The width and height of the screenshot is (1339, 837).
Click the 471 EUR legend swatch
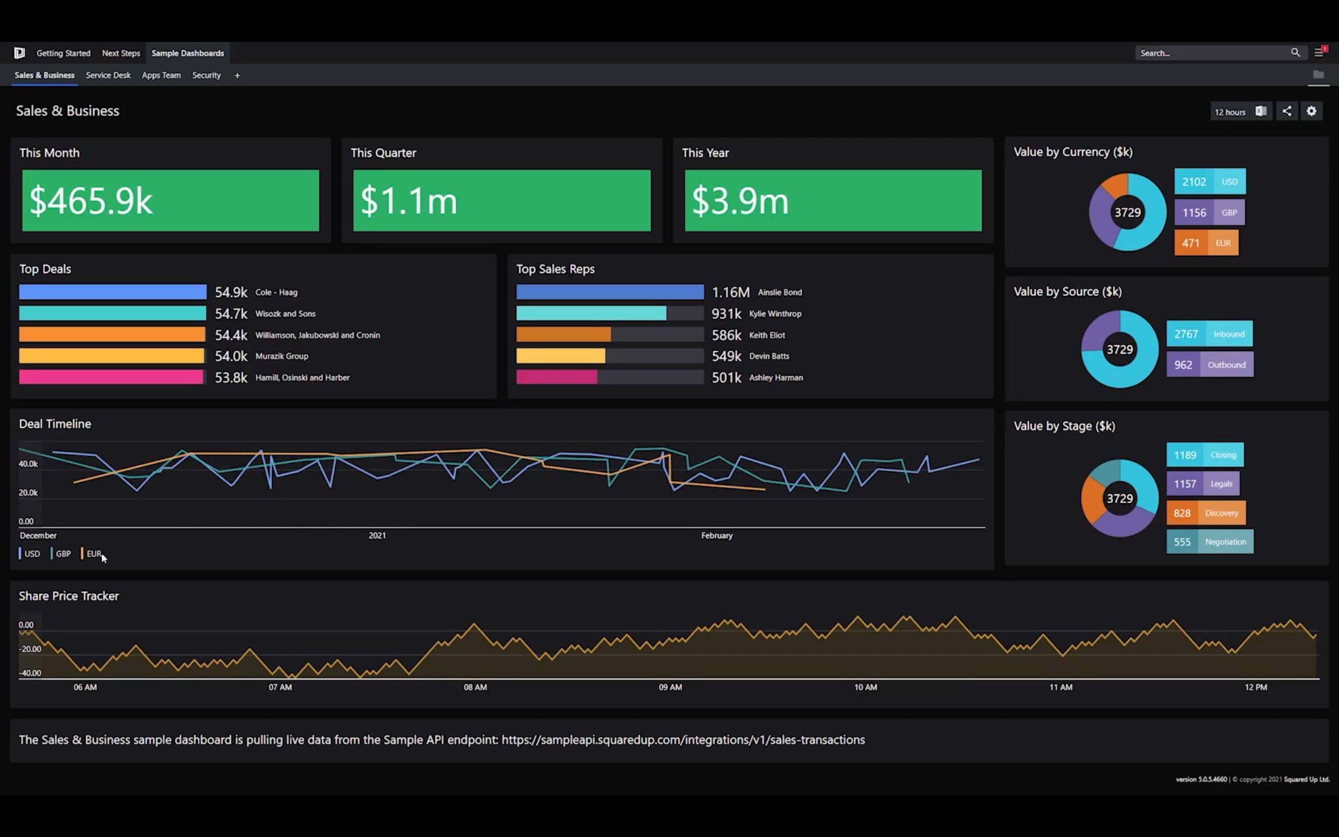tap(1206, 243)
